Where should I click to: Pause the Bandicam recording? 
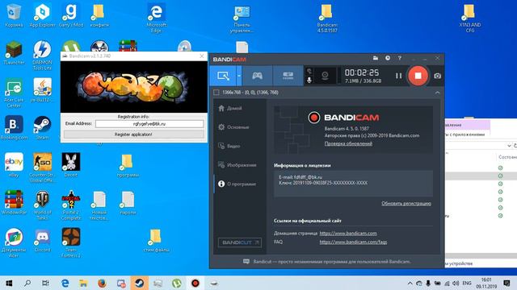point(398,76)
